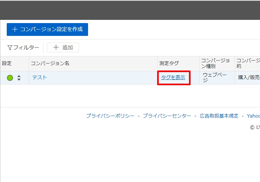Click the コンバージョン種別 column header
Image resolution: width=260 pixels, height=182 pixels.
(x=215, y=63)
